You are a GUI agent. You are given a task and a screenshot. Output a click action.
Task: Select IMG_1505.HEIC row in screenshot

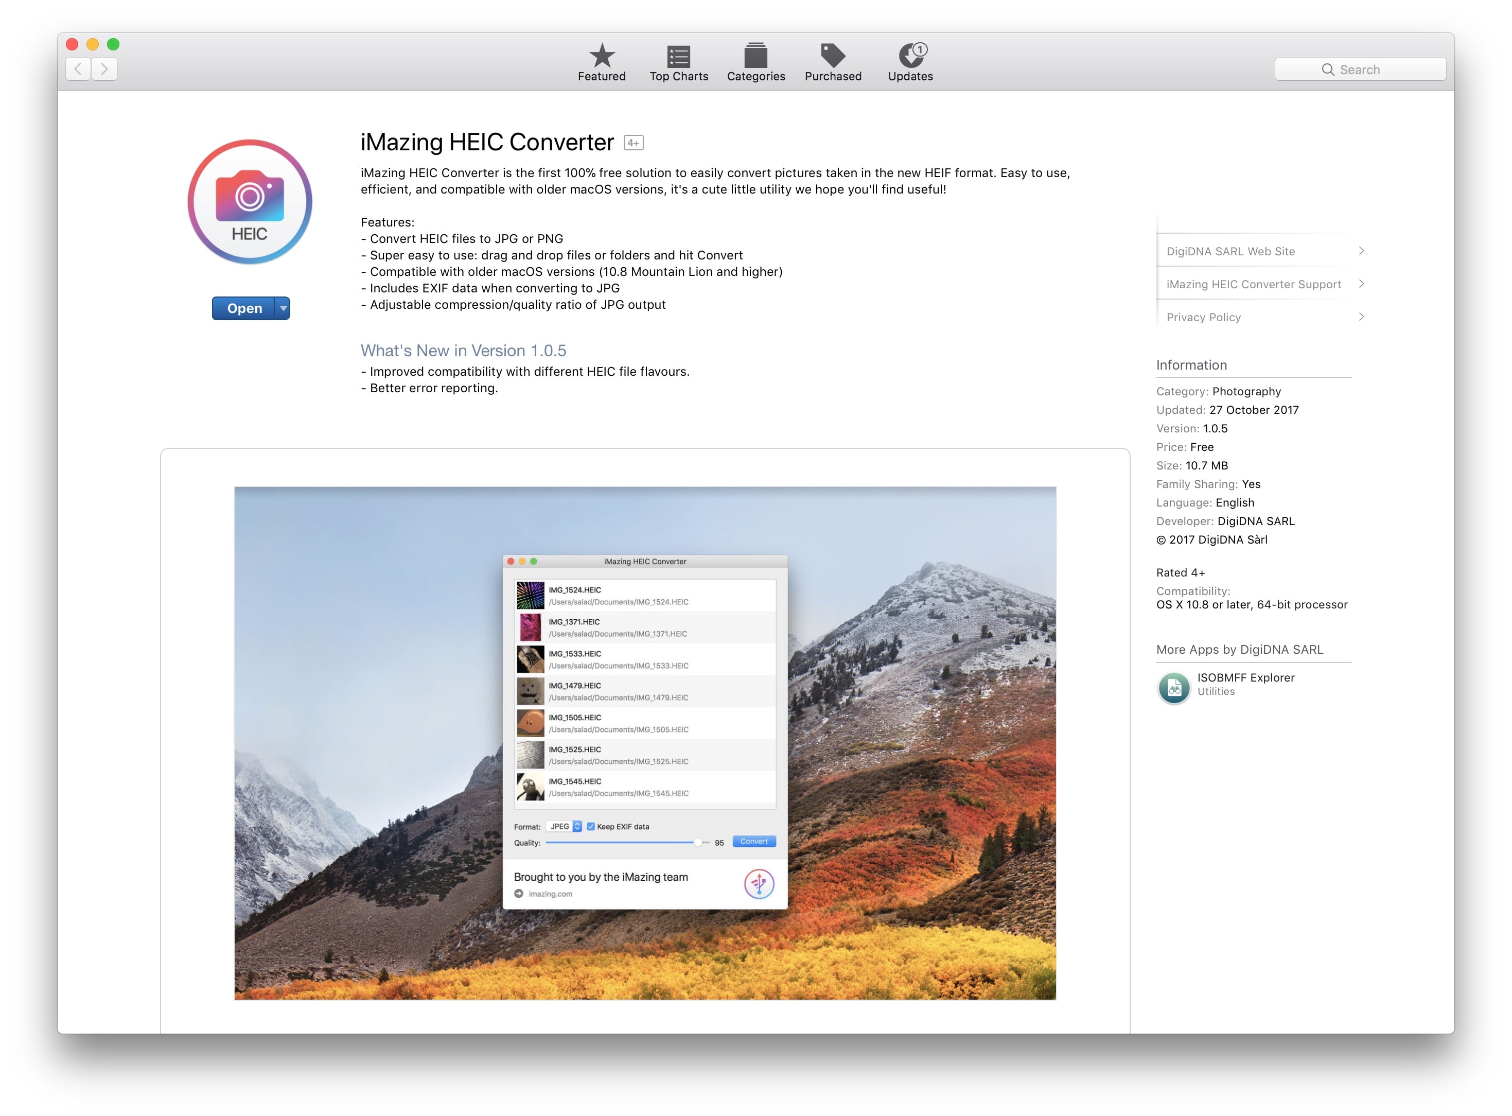(x=645, y=723)
